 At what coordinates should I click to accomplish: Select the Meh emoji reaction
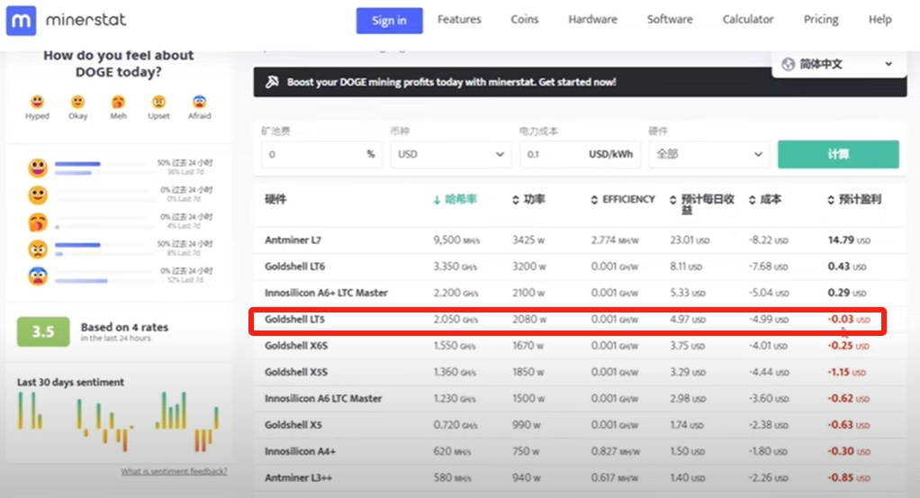click(x=118, y=102)
